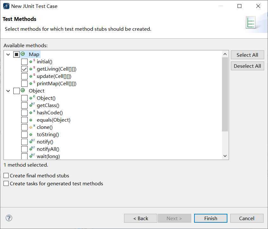The width and height of the screenshot is (268, 229).
Task: Click the Map class icon
Action: coord(23,54)
